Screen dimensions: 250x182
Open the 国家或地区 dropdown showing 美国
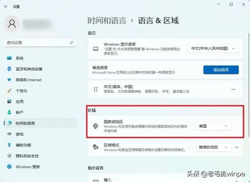[x=213, y=126]
